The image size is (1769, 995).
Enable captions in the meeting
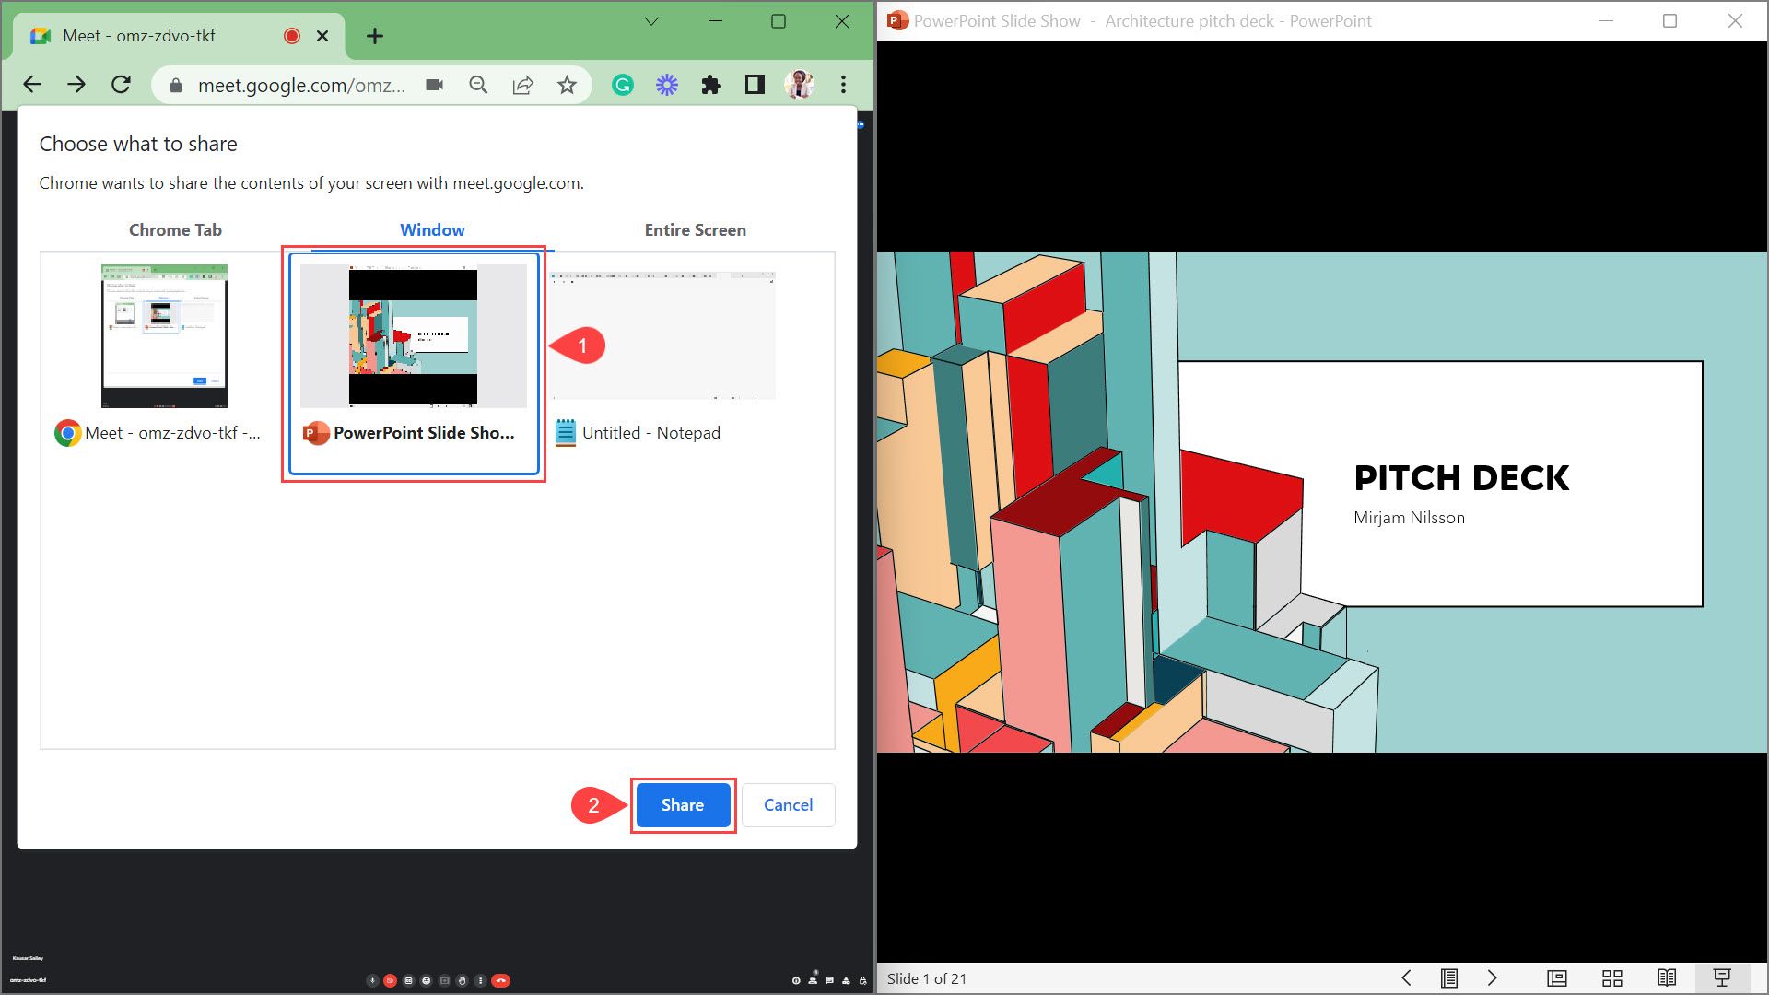(x=408, y=980)
